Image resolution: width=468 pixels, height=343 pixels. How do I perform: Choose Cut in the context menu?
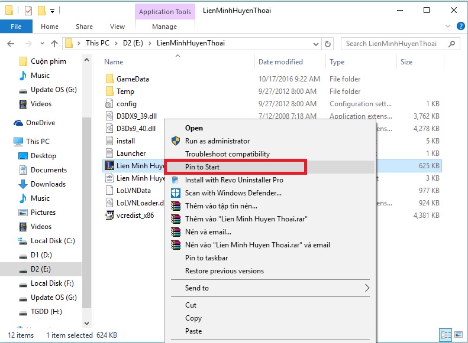coord(191,305)
